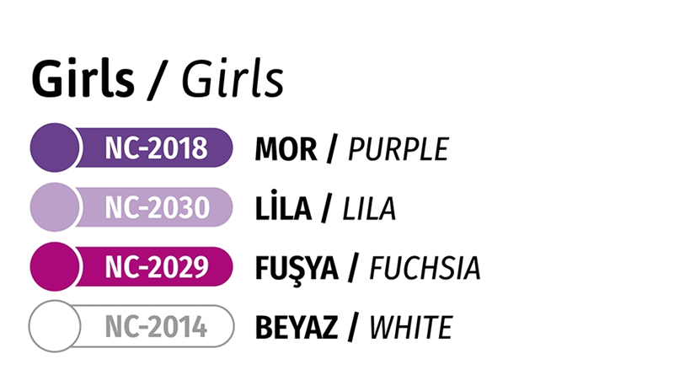
Task: Choose the white color circle swatch
Action: 54,325
